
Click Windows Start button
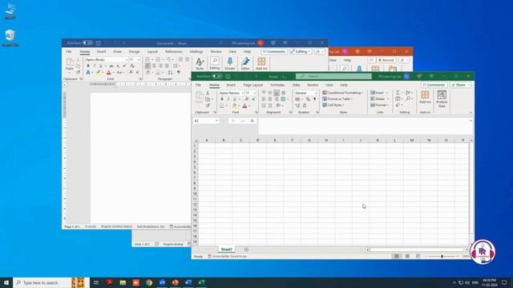6,282
